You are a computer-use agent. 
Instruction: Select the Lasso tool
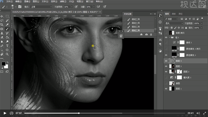point(2,21)
